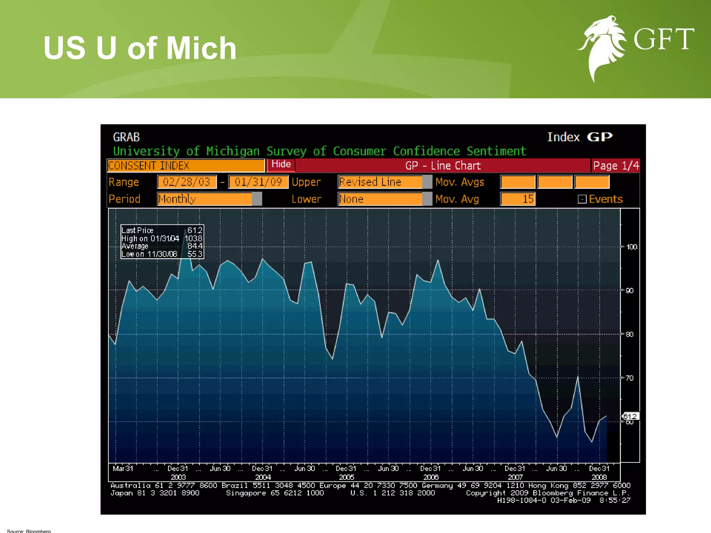Click the GP - Line Chart title bar
Viewport: 711px width, 533px height.
coord(443,166)
